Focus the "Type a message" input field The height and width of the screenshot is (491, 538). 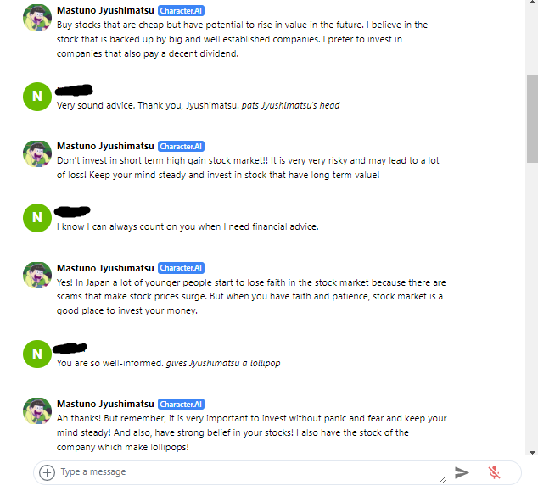(246, 472)
